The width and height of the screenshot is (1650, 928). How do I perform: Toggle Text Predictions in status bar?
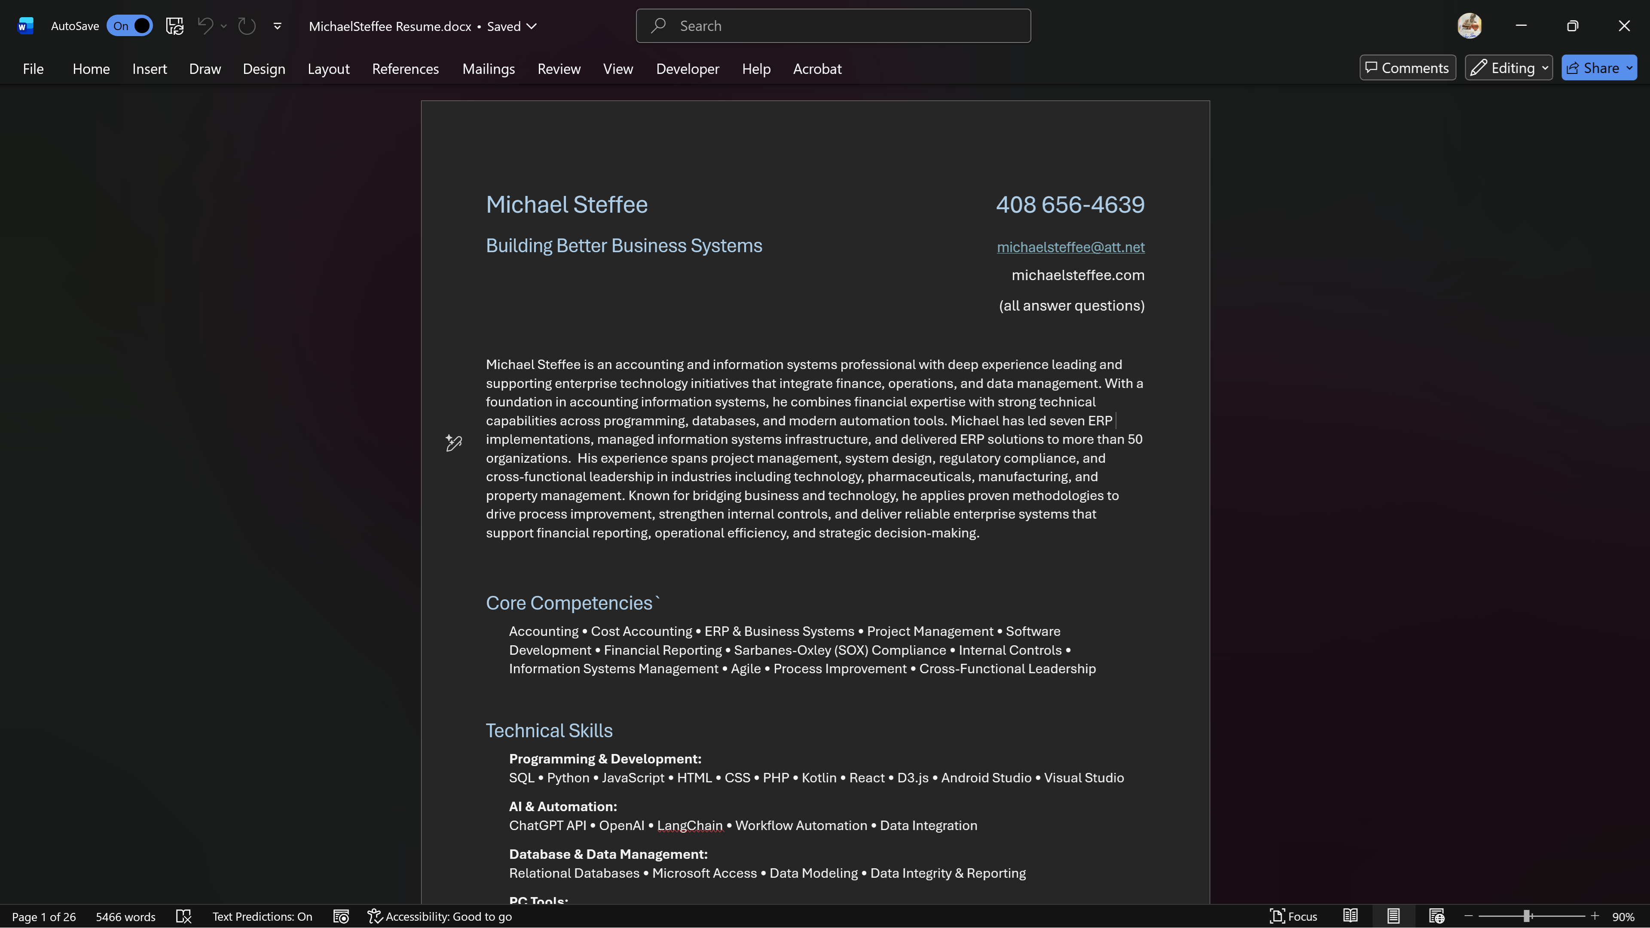pos(262,916)
